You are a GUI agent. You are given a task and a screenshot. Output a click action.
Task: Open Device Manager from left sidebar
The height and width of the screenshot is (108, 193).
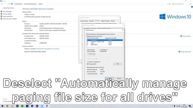coord(7,11)
